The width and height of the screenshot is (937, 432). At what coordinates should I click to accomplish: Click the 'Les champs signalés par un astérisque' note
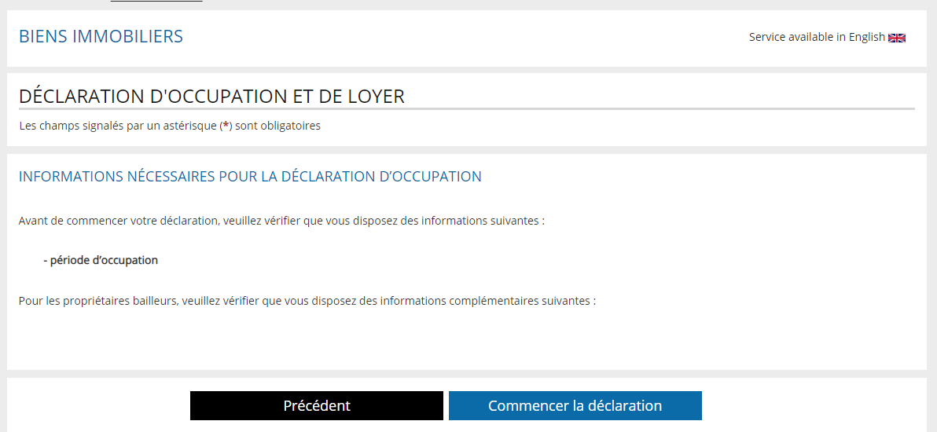coord(170,126)
